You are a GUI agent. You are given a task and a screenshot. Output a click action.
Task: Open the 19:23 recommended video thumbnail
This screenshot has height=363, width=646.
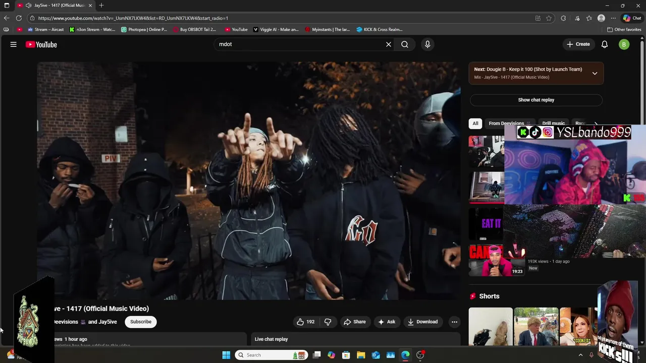[x=497, y=260]
